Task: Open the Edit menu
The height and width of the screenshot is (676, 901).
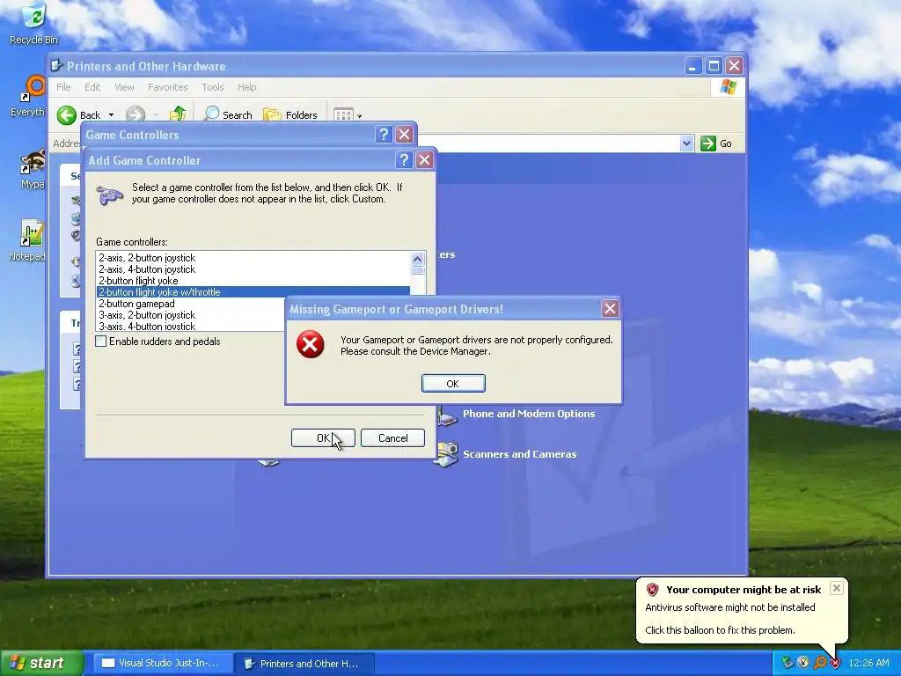Action: click(x=92, y=87)
